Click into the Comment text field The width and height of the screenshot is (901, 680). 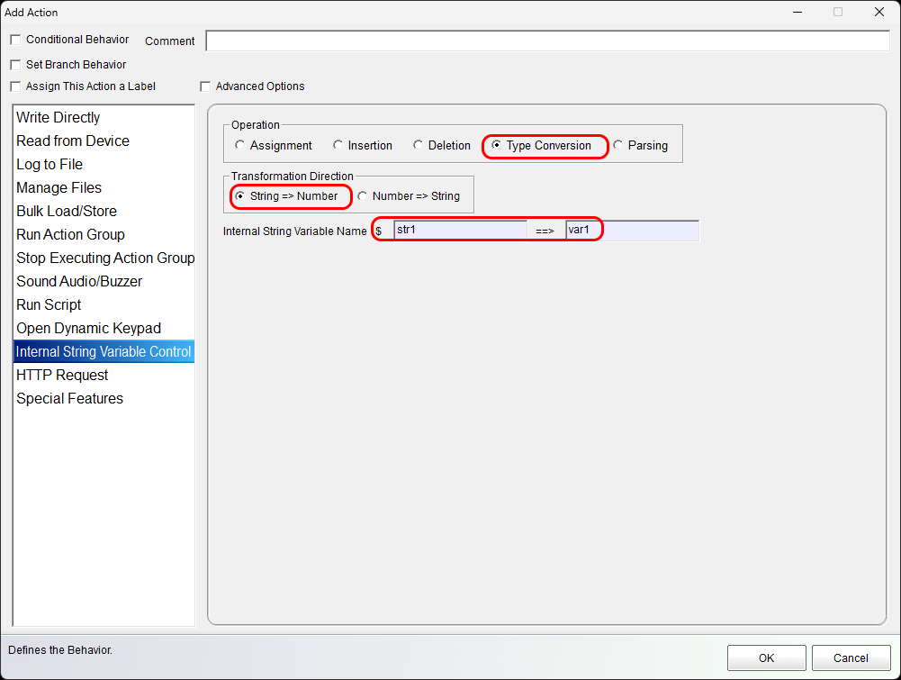click(546, 41)
